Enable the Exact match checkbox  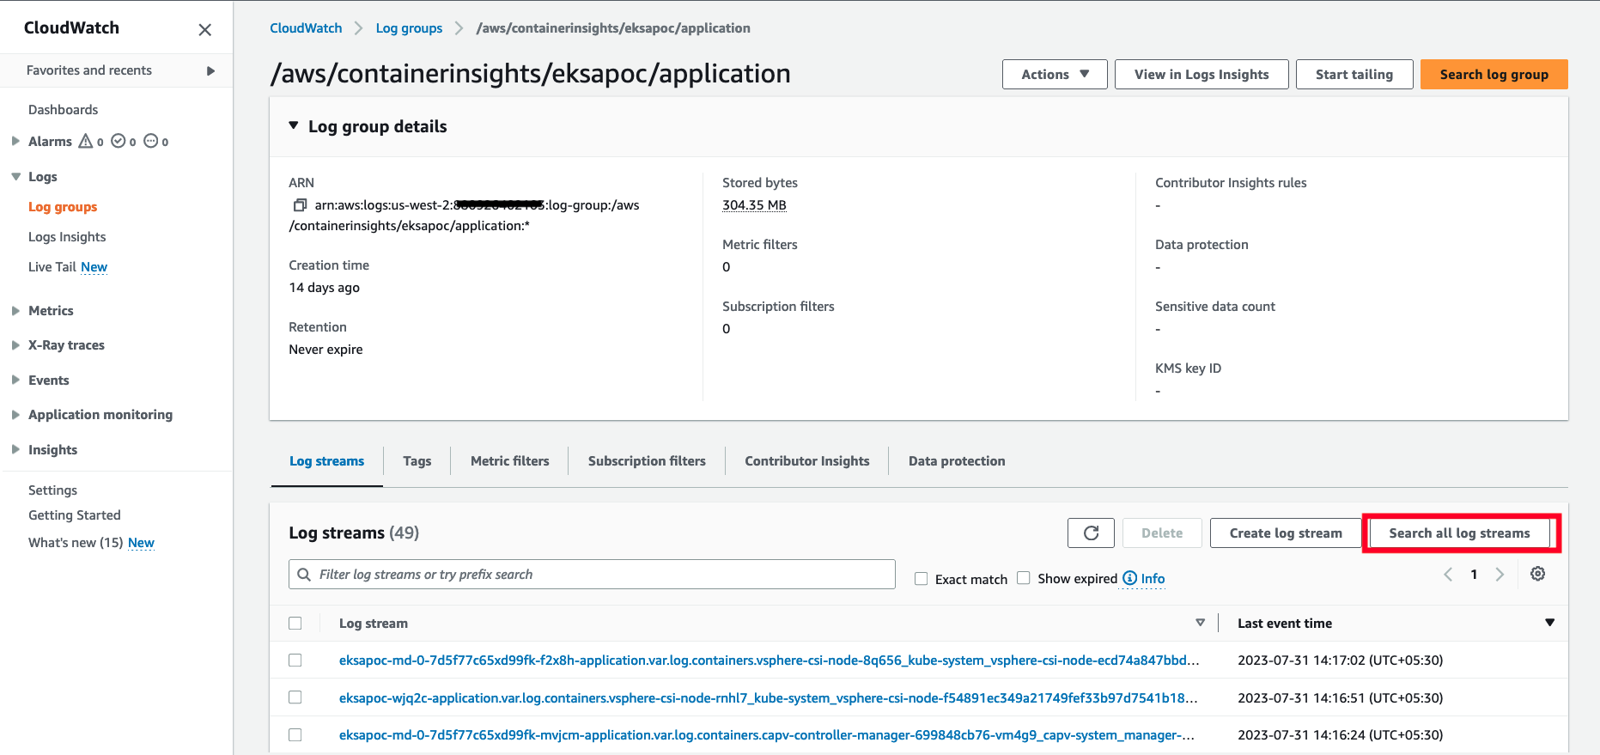921,579
